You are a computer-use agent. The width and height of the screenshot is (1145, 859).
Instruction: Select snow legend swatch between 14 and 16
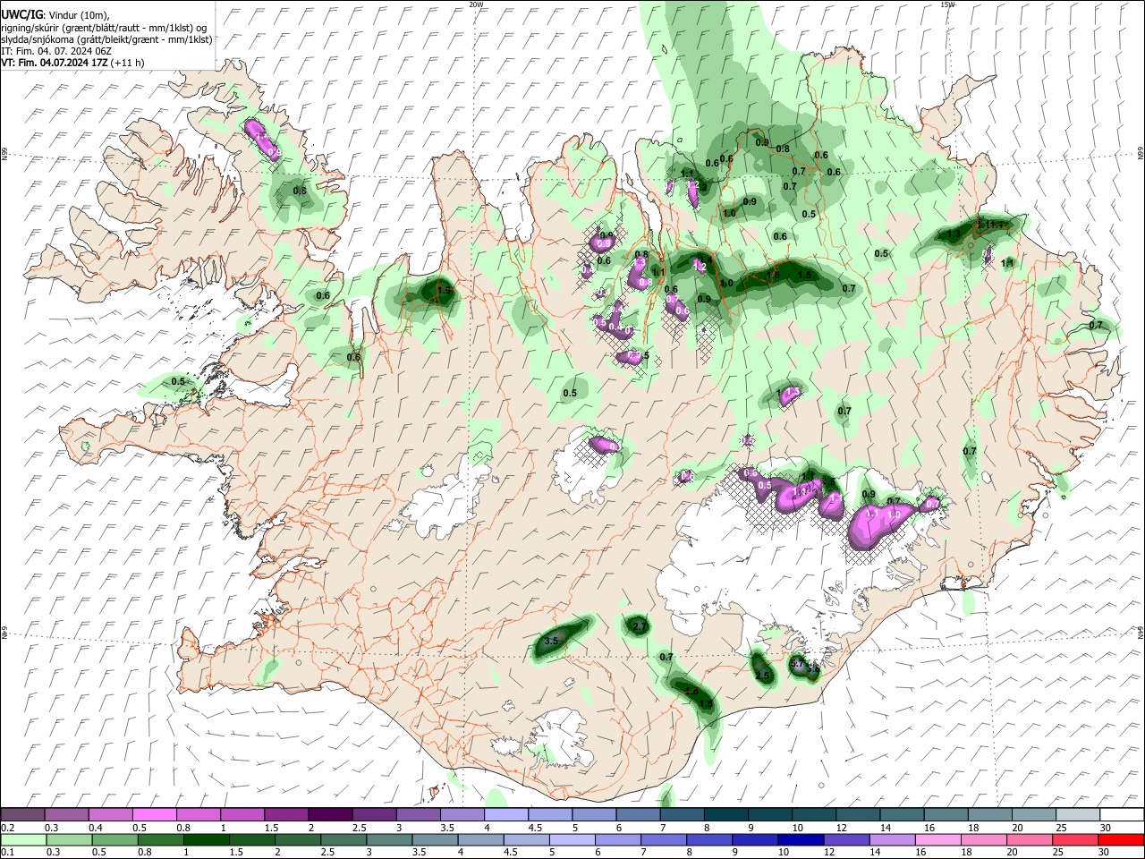(903, 815)
